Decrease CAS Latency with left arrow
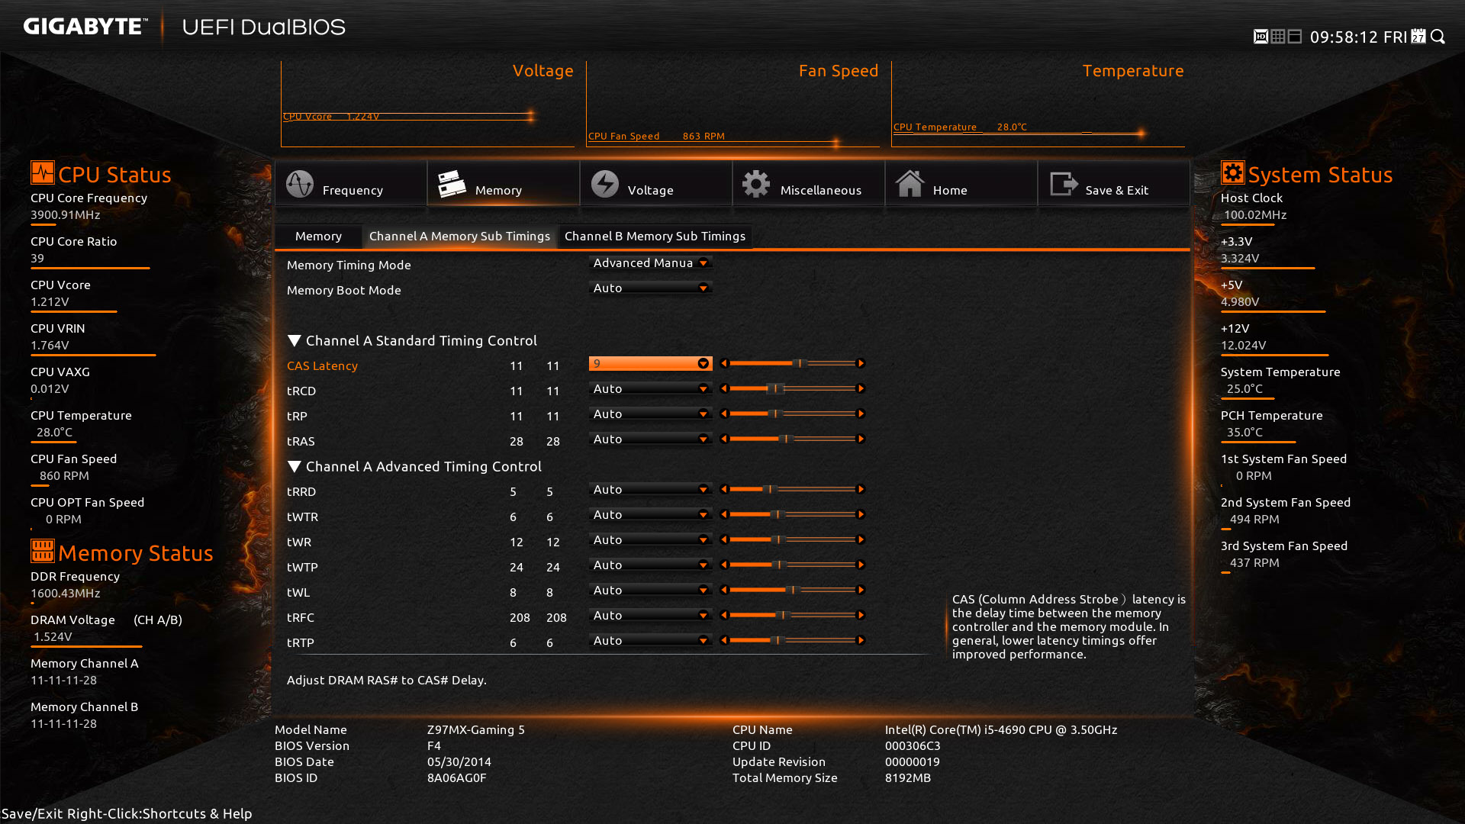This screenshot has height=824, width=1465. click(x=724, y=364)
